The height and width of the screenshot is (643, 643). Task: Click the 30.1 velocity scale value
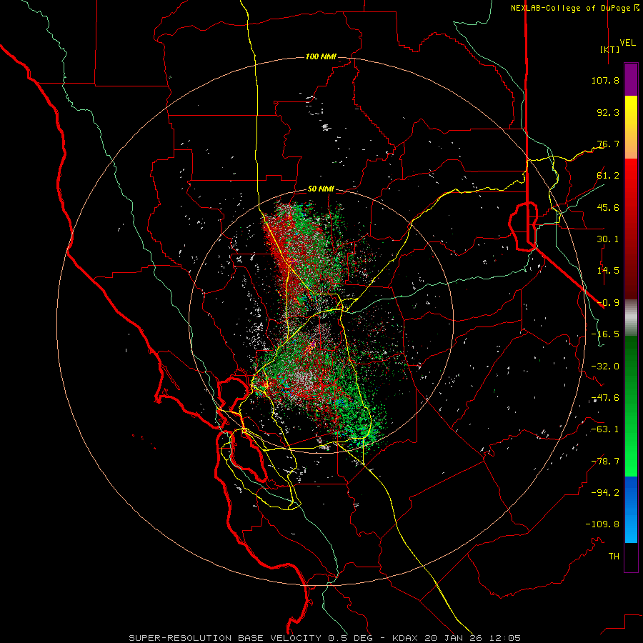(x=608, y=239)
